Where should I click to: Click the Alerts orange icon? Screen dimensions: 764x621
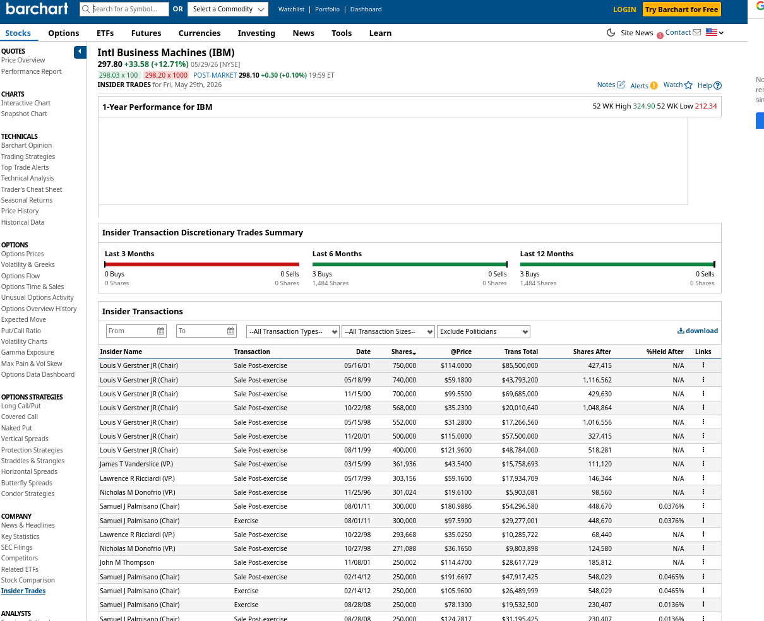coord(654,85)
